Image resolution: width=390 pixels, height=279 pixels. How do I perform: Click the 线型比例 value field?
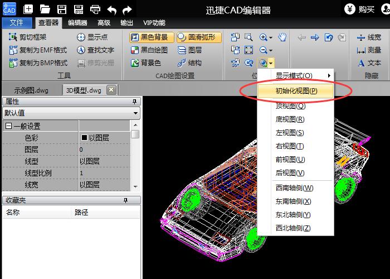coord(105,173)
